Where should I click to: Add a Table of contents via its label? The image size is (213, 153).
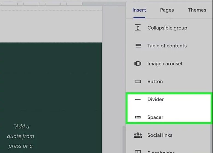pos(167,46)
